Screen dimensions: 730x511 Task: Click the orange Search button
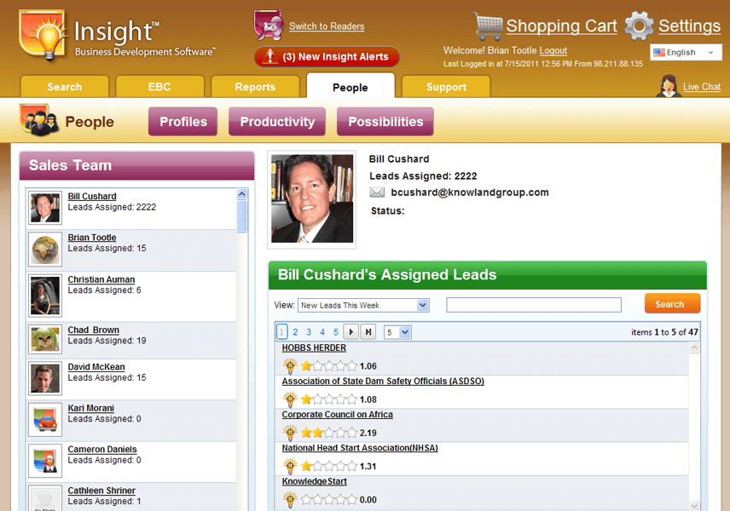[672, 304]
